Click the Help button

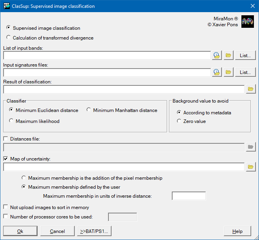[x=237, y=231]
